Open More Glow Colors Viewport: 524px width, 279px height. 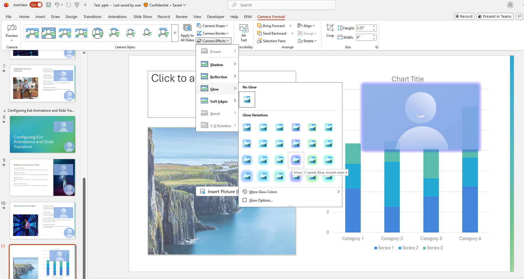(290, 192)
